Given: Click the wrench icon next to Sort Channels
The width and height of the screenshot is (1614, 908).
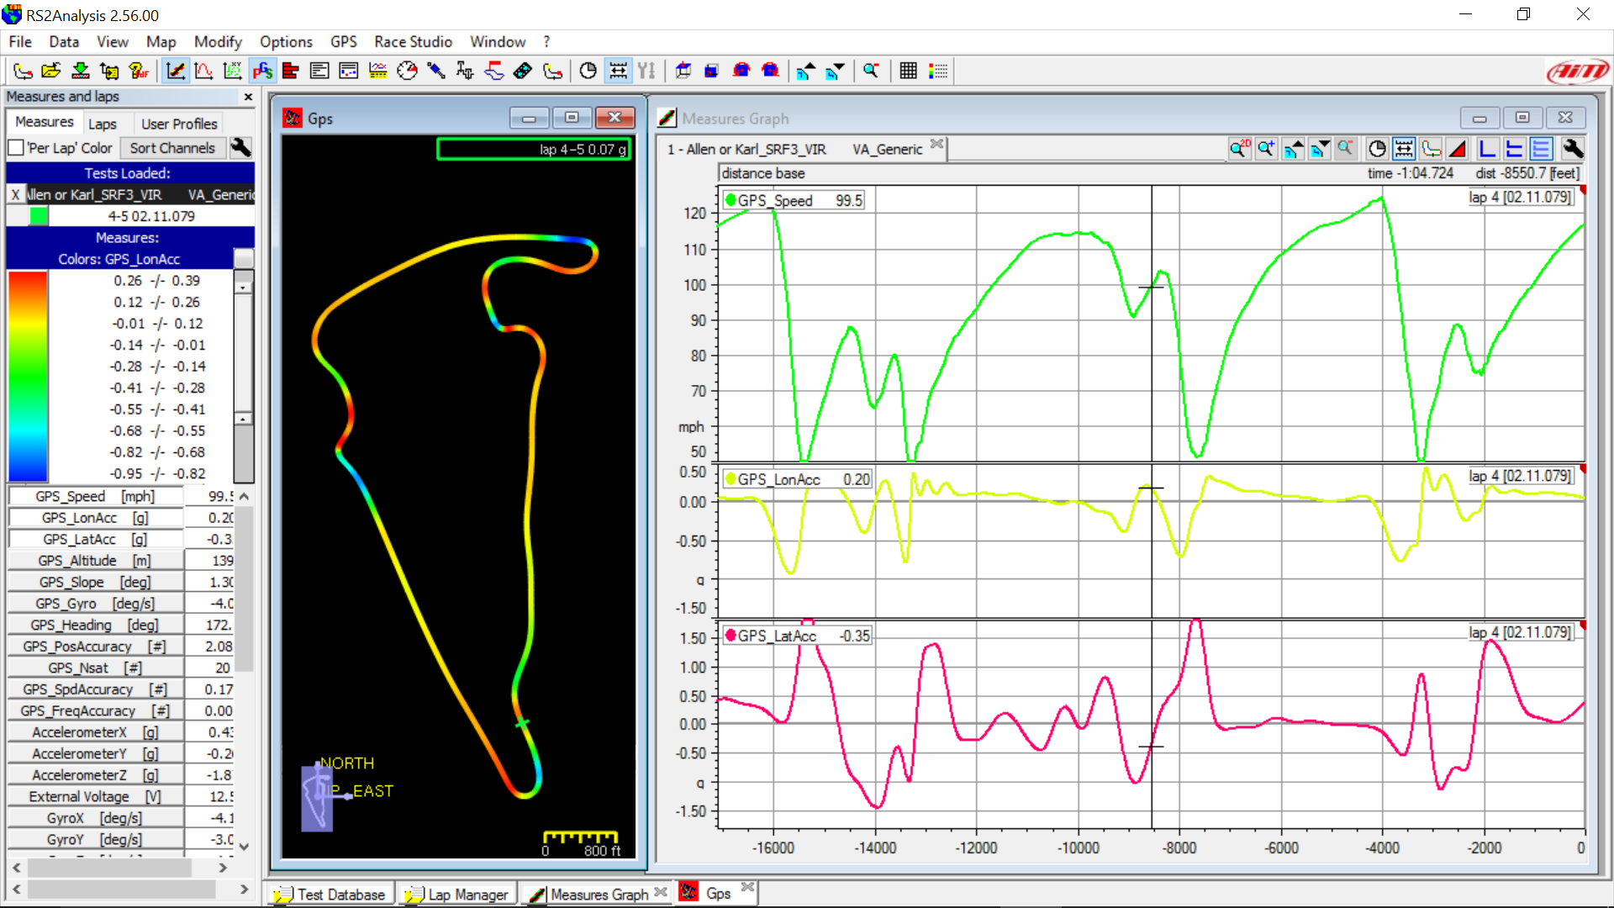Looking at the screenshot, I should pyautogui.click(x=240, y=148).
